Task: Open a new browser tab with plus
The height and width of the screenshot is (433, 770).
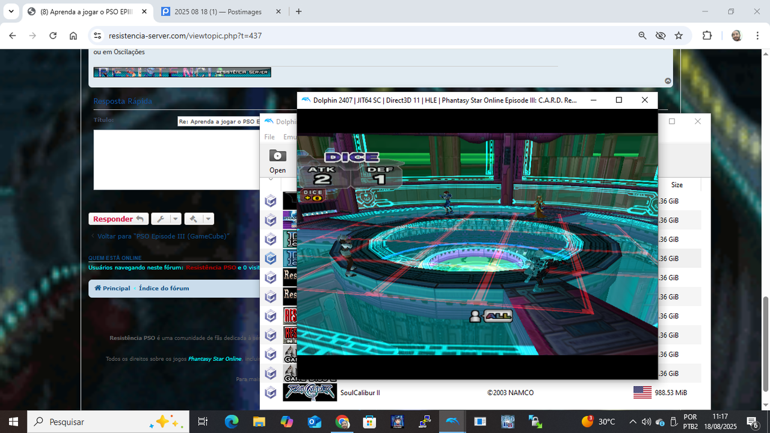Action: coord(299,11)
